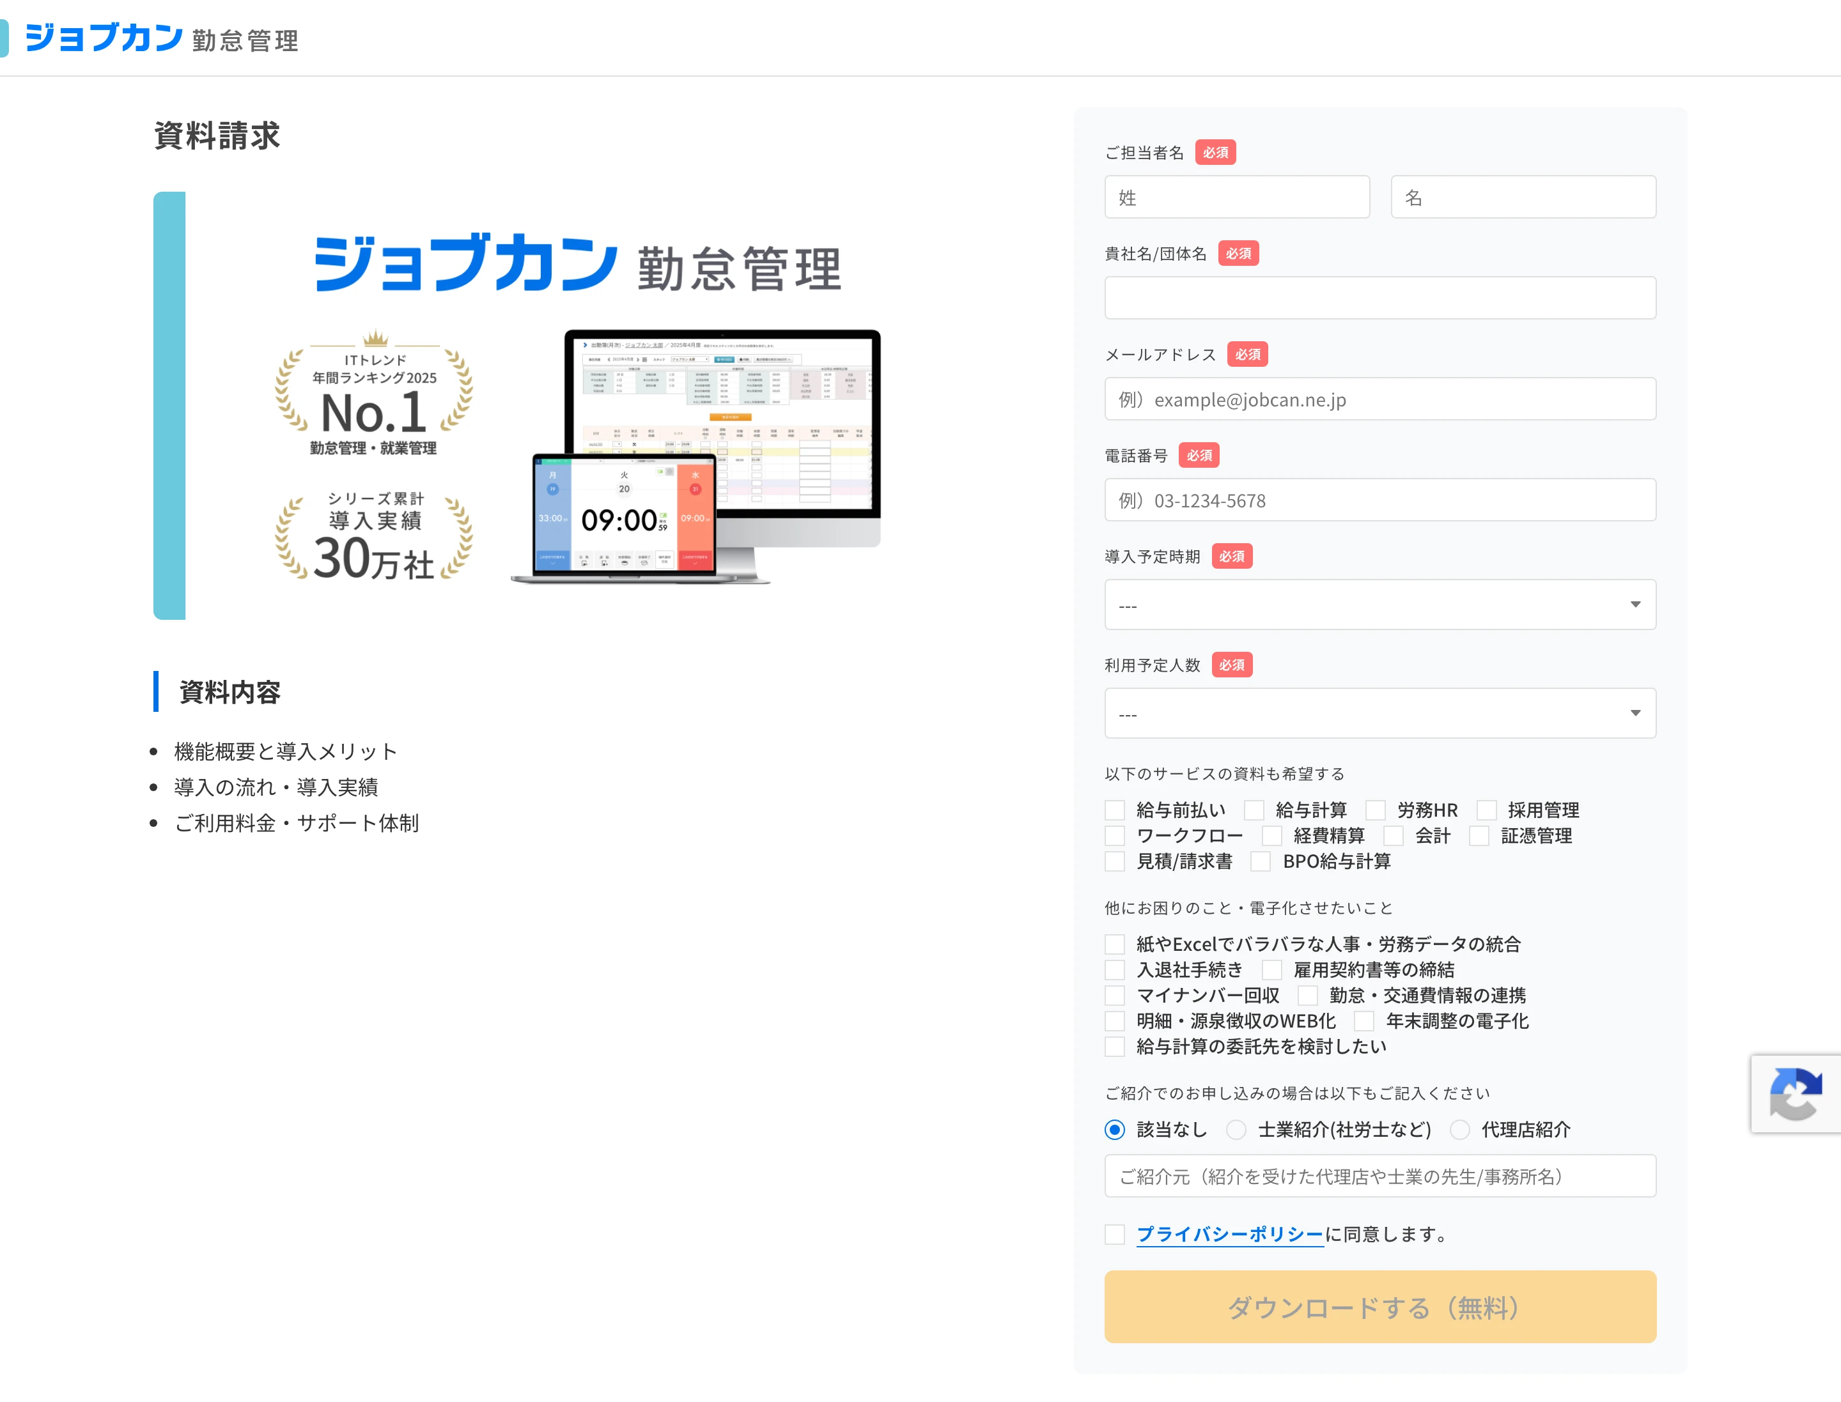Check the BPO給与計算 checkbox
This screenshot has width=1841, height=1402.
pyautogui.click(x=1261, y=861)
